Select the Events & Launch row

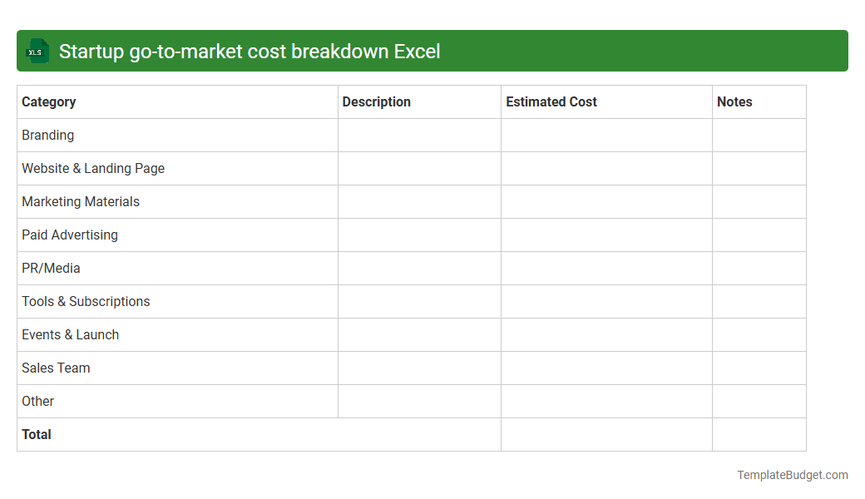tap(70, 334)
